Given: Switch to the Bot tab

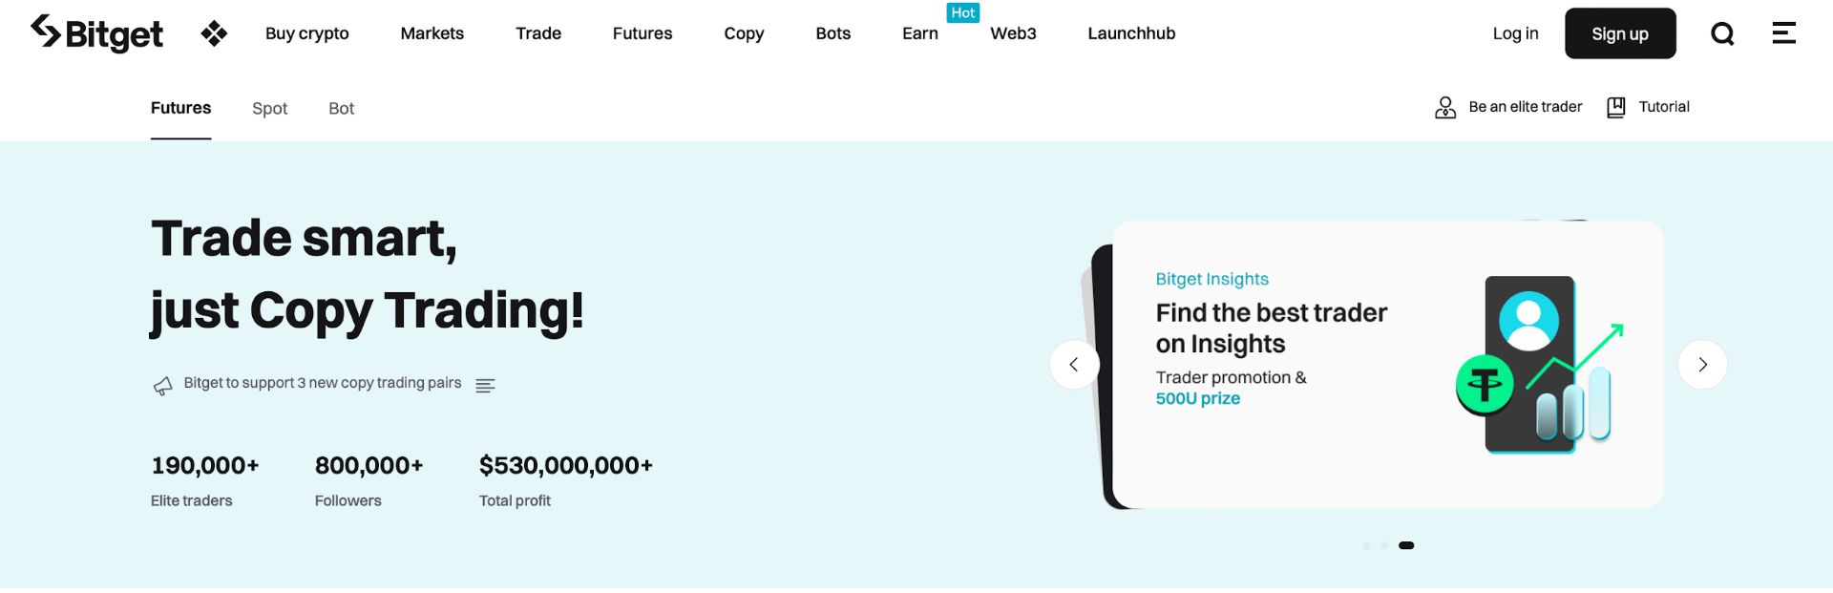Looking at the screenshot, I should click(341, 109).
